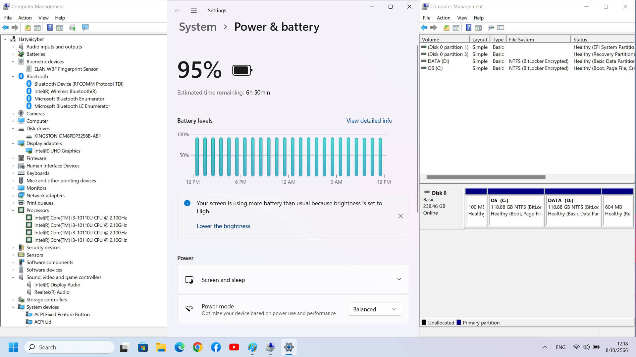
Task: Select Intel(R) UHD Graphics device
Action: tap(57, 151)
